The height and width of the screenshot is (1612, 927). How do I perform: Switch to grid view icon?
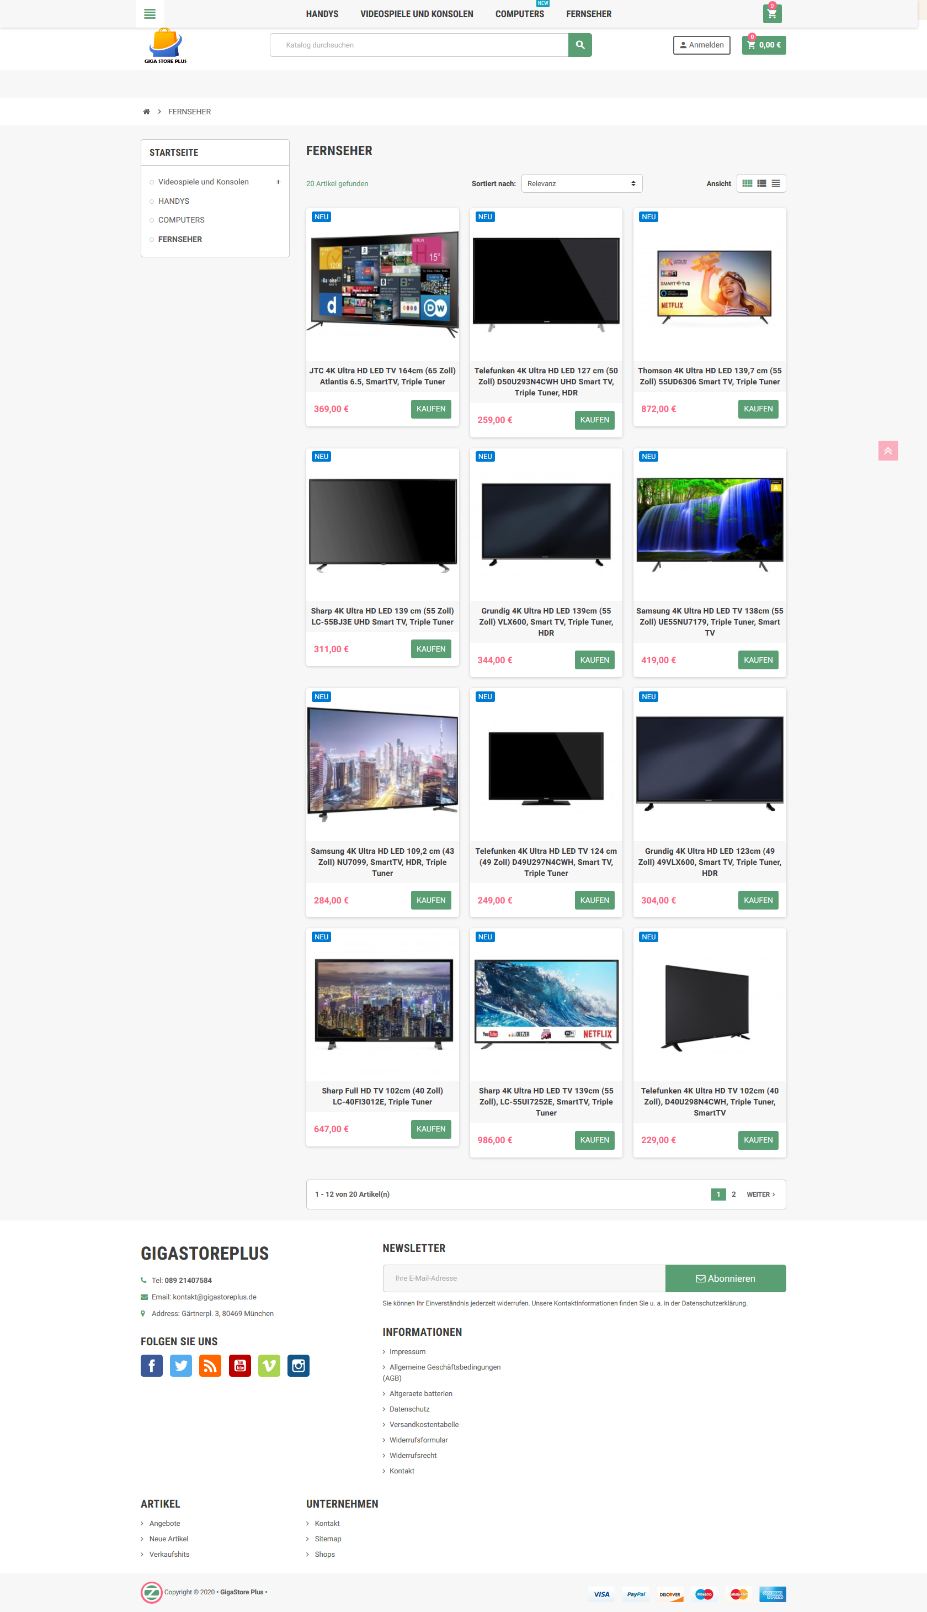(x=748, y=183)
